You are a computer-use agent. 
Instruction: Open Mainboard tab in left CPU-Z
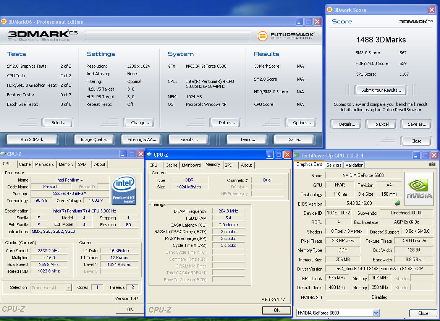pyautogui.click(x=45, y=164)
